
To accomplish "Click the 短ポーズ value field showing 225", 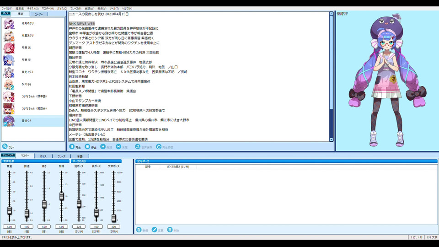I will pyautogui.click(x=79, y=226).
